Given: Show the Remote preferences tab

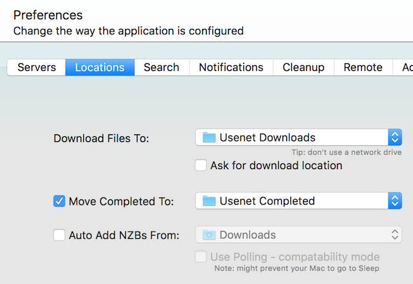Looking at the screenshot, I should pos(363,67).
